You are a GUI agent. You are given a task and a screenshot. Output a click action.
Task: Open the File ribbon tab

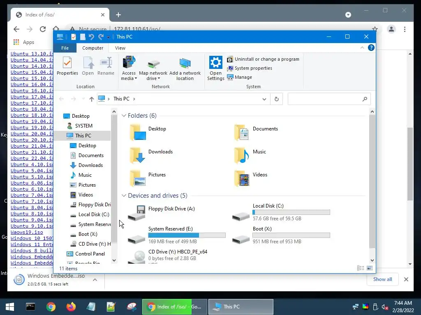pyautogui.click(x=65, y=48)
